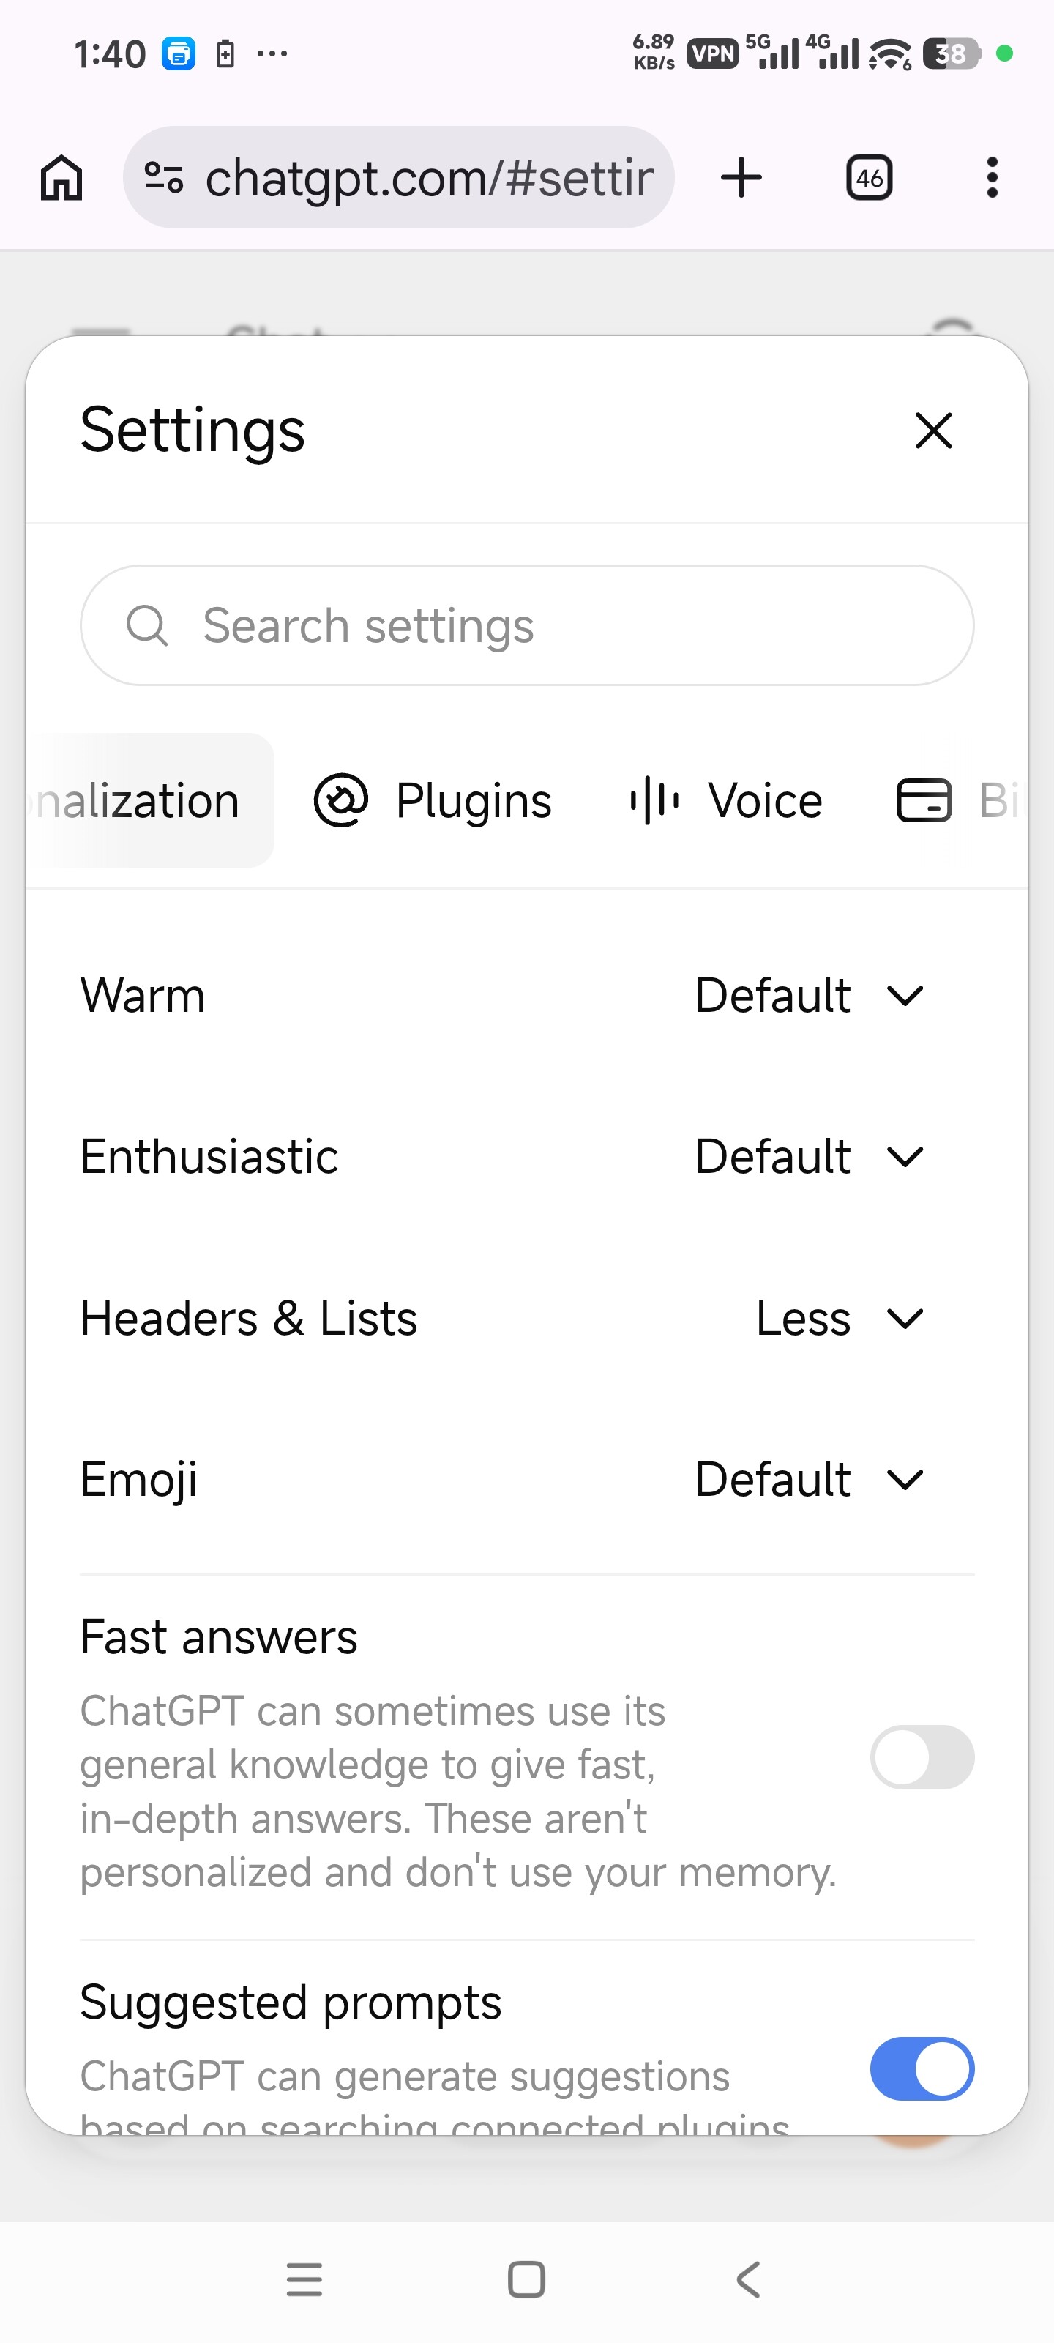Viewport: 1054px width, 2343px height.
Task: Tap the Android recents menu icon
Action: (304, 2279)
